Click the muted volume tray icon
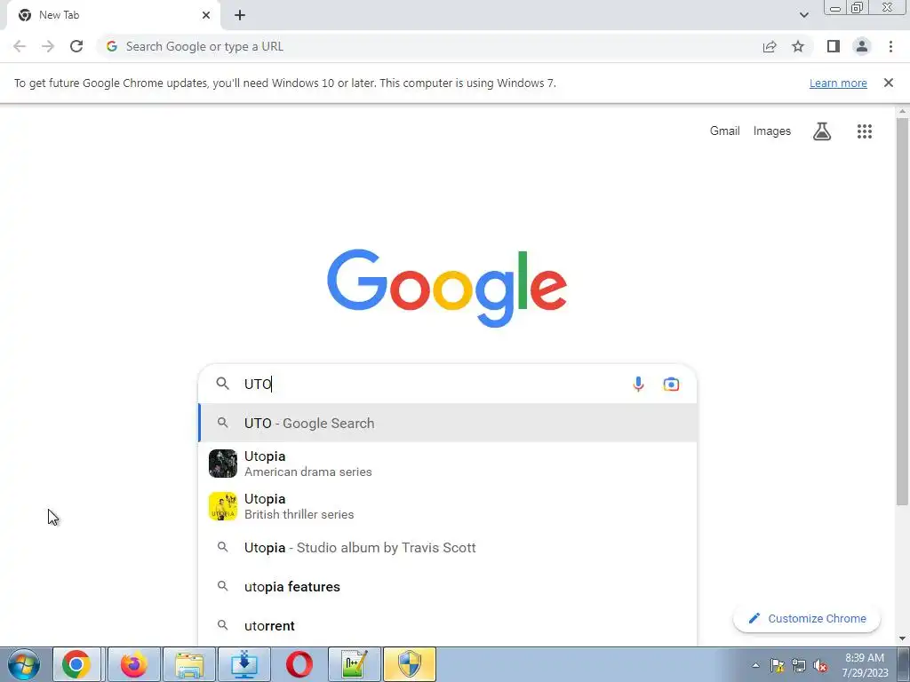 [820, 666]
